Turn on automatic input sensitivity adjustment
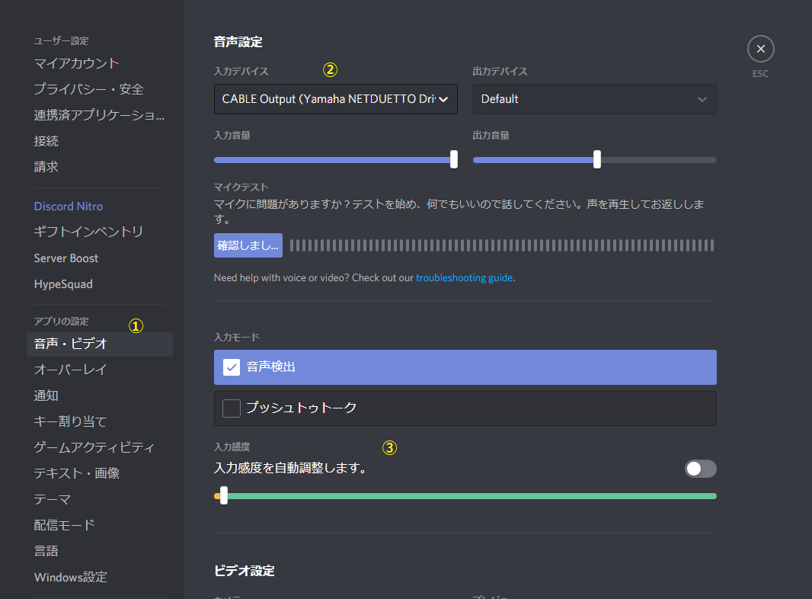The width and height of the screenshot is (812, 599). pos(700,469)
